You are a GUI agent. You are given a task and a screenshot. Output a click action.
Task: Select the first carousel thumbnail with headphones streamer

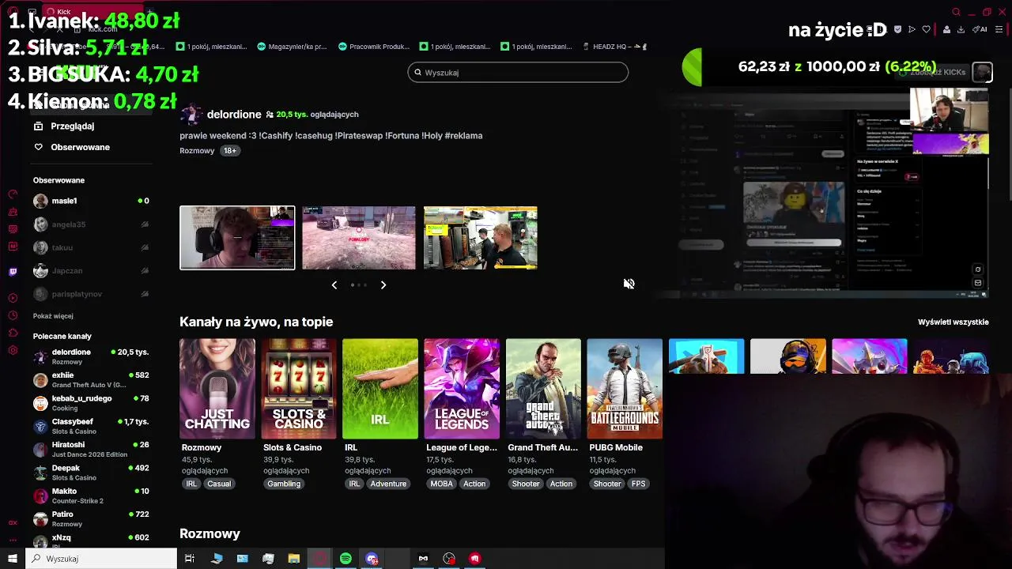[237, 238]
